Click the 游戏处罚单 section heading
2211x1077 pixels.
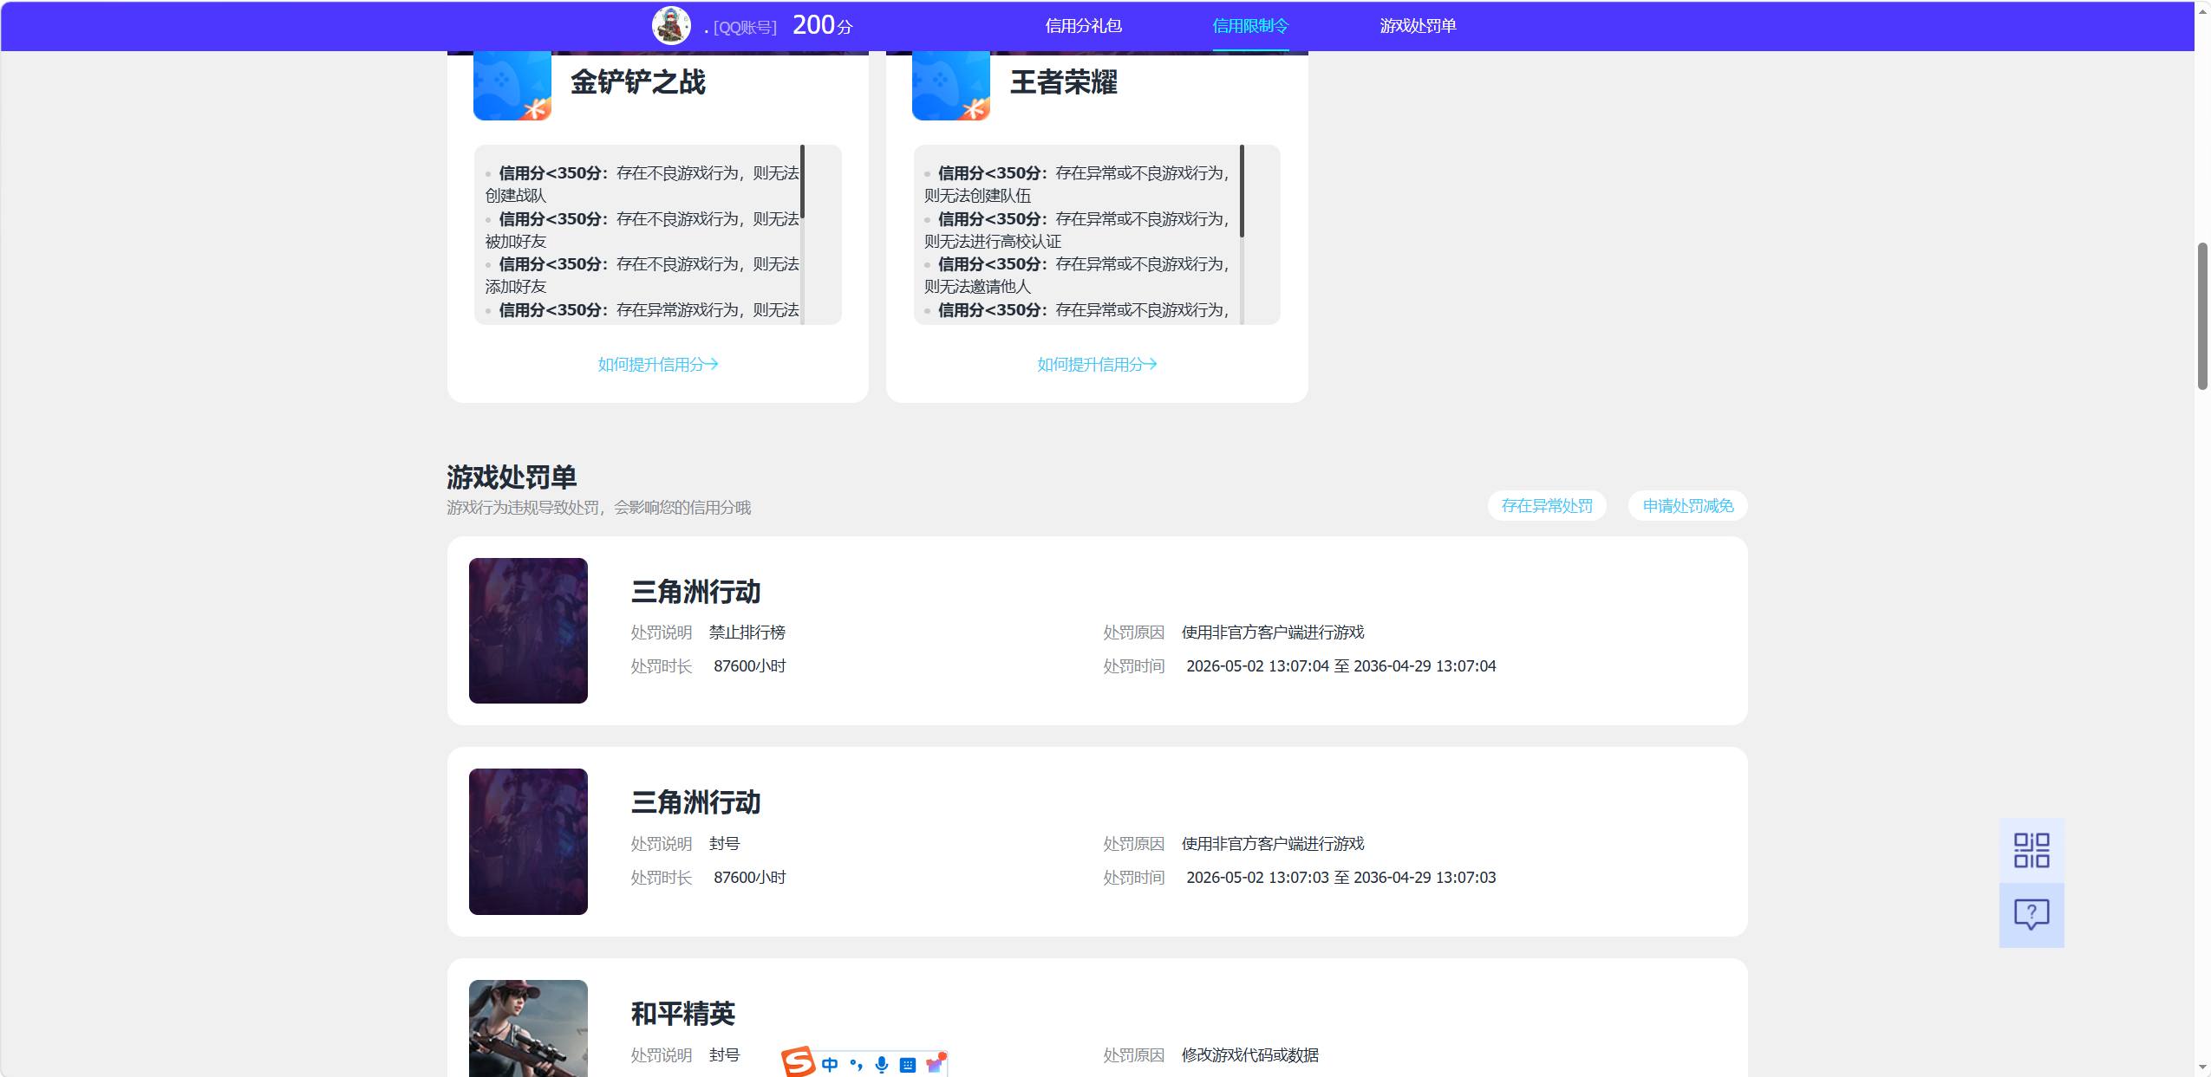click(x=512, y=477)
